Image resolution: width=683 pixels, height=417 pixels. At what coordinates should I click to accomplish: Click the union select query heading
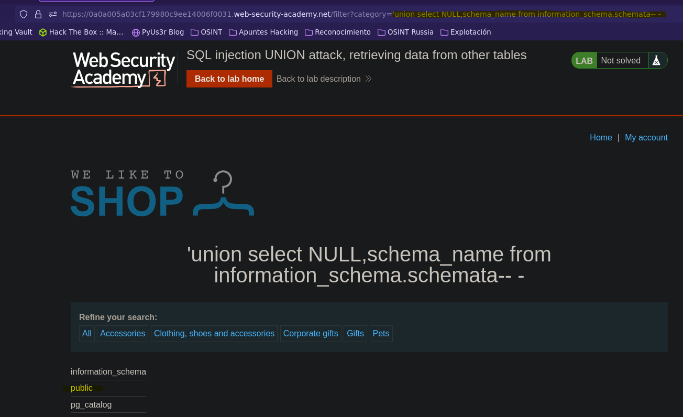[369, 265]
